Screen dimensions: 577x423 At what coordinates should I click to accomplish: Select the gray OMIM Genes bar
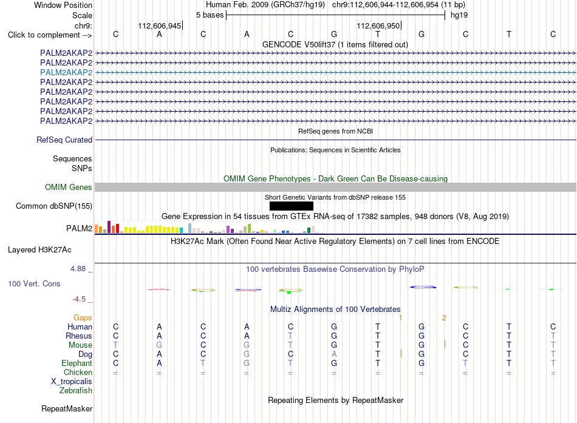[335, 187]
